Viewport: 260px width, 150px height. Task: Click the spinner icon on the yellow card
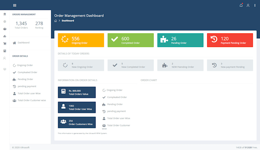pos(65,39)
